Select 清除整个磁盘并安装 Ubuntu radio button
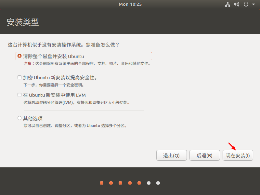This screenshot has width=260, height=195. [x=19, y=56]
